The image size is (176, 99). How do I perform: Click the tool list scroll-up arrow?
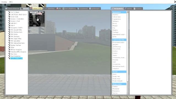(128, 12)
